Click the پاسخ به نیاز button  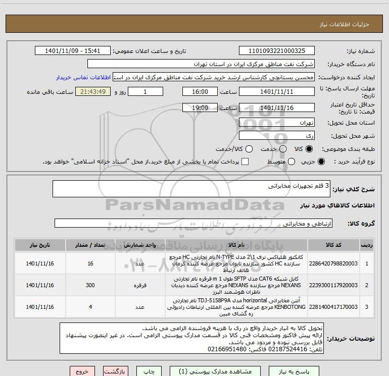294,371
